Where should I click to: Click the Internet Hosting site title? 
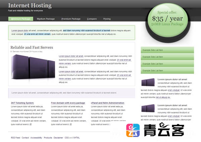[x=30, y=5]
